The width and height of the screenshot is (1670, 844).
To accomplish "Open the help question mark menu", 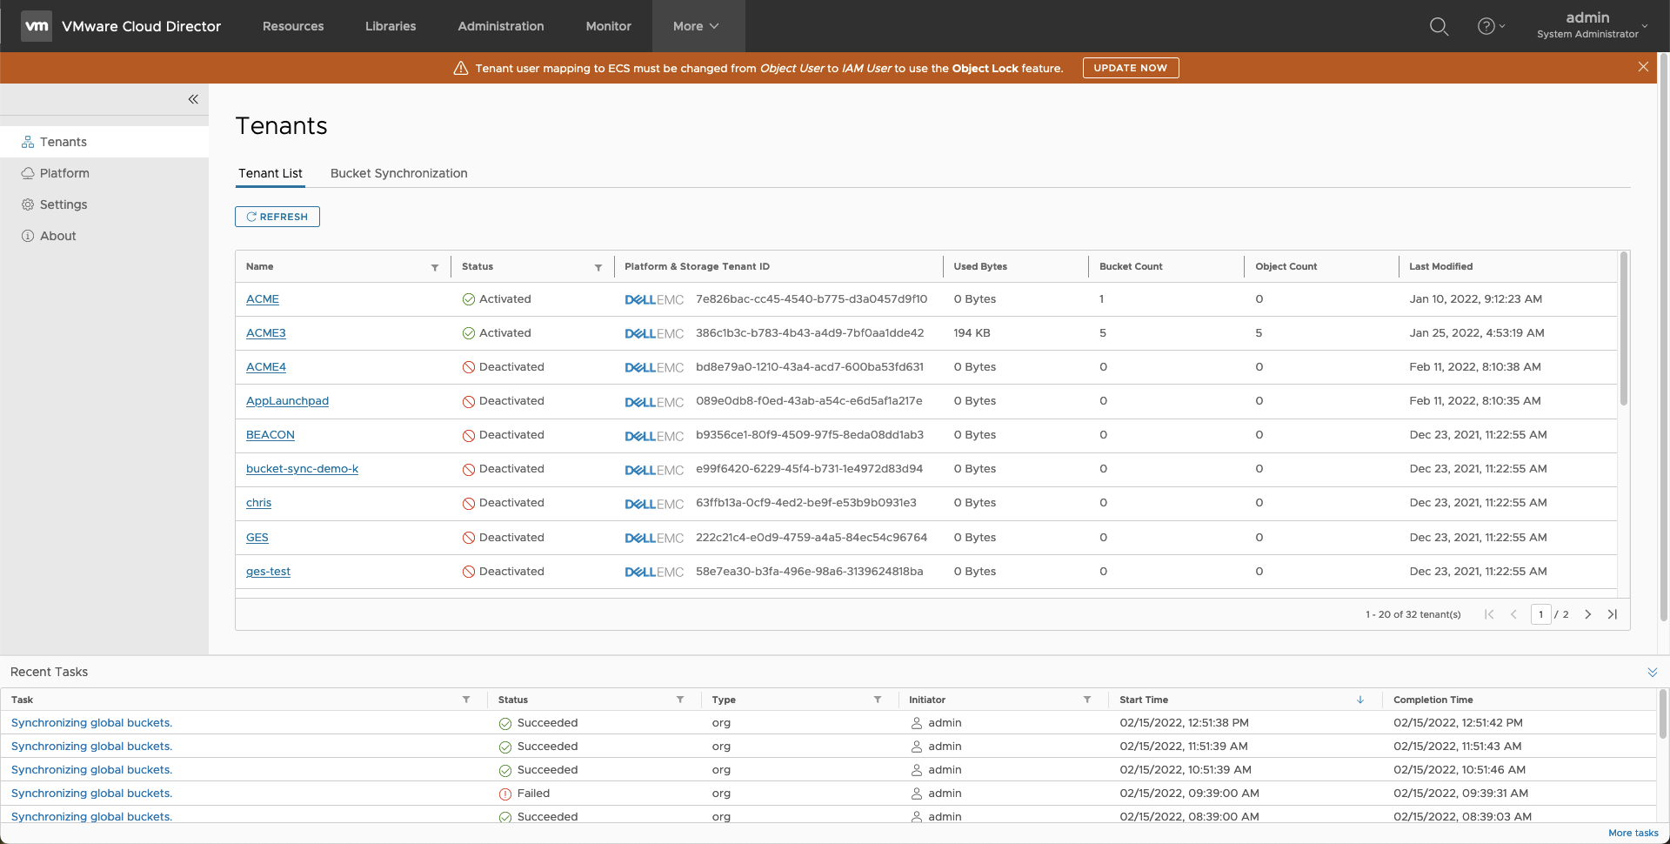I will (x=1490, y=26).
